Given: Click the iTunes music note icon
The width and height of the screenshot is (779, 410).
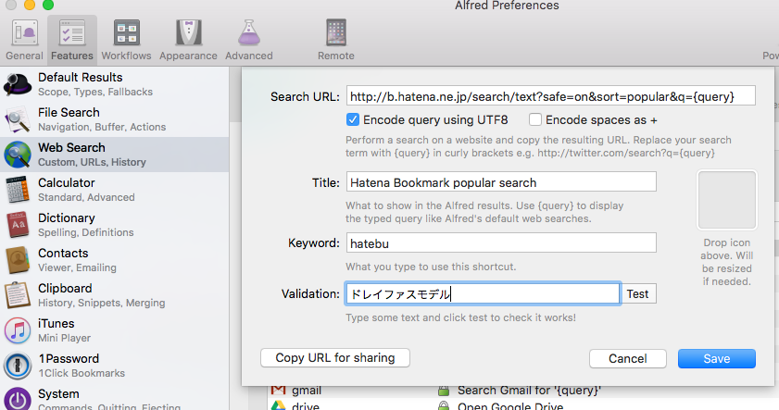Looking at the screenshot, I should 18,330.
